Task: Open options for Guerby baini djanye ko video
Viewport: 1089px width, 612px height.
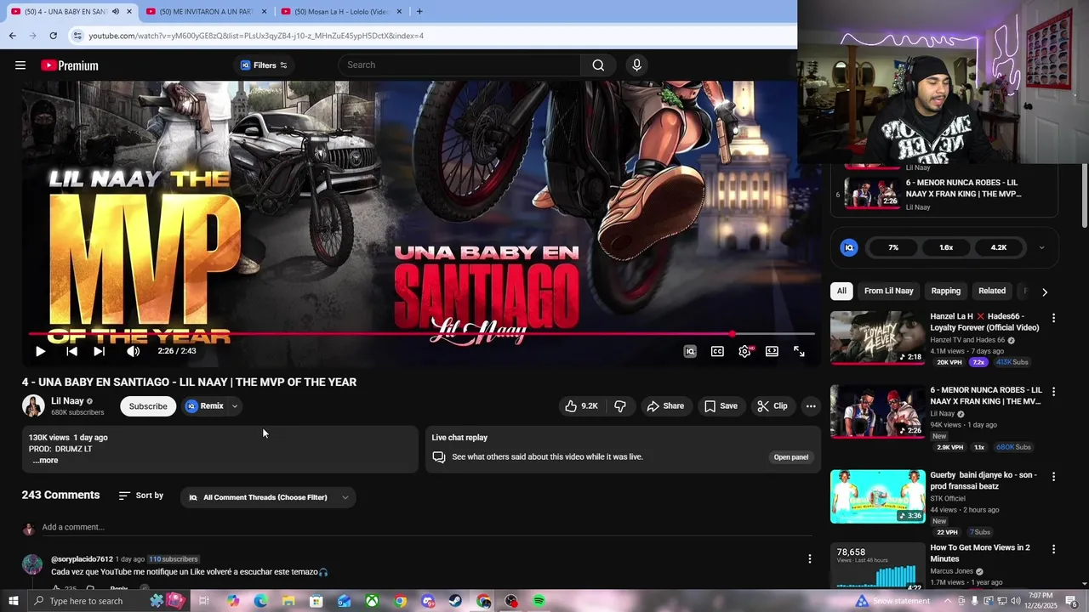Action: pos(1053,477)
